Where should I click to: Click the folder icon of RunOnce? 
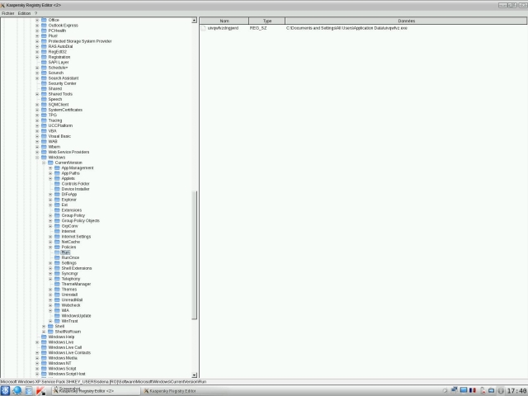coord(57,257)
